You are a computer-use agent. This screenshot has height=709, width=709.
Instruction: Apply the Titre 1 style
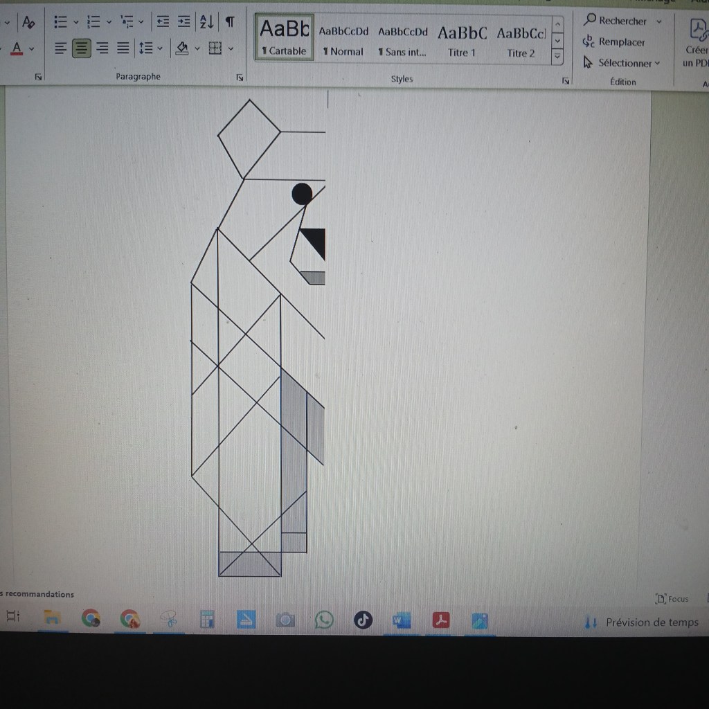pyautogui.click(x=462, y=40)
